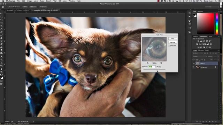
Task: Add a Curves adjustment
Action: coord(204,41)
